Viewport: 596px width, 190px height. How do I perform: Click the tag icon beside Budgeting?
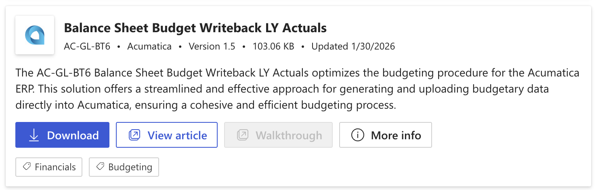101,167
